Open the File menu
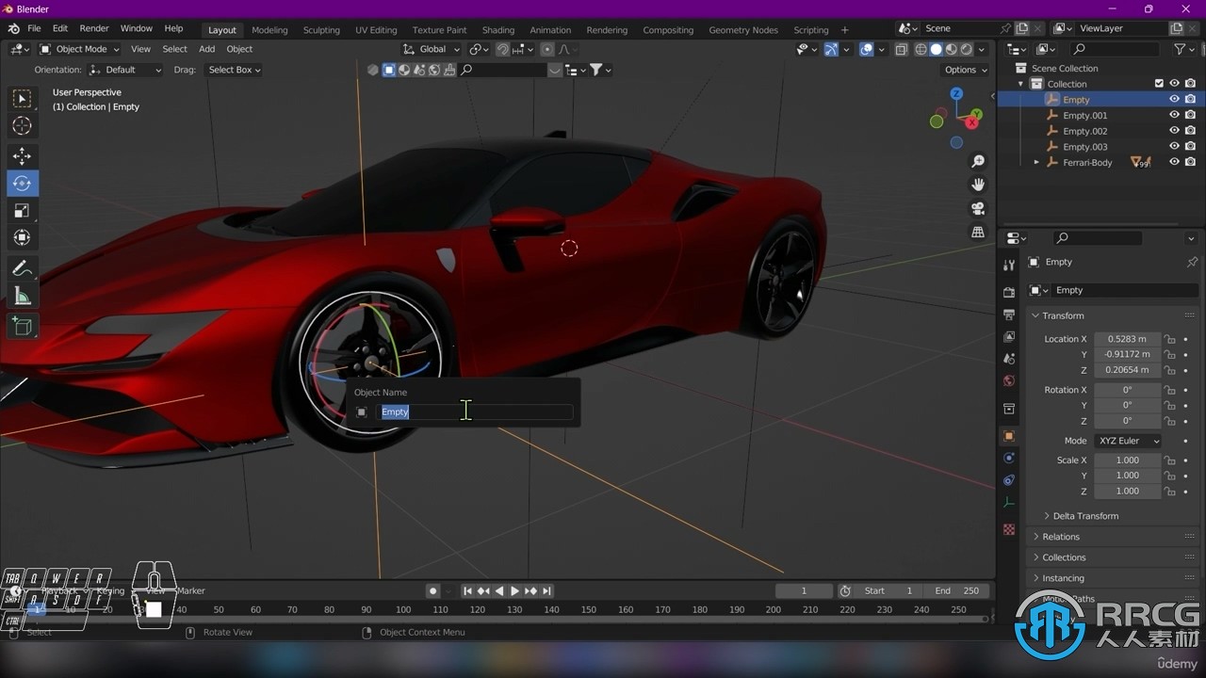This screenshot has height=678, width=1206. 34,29
